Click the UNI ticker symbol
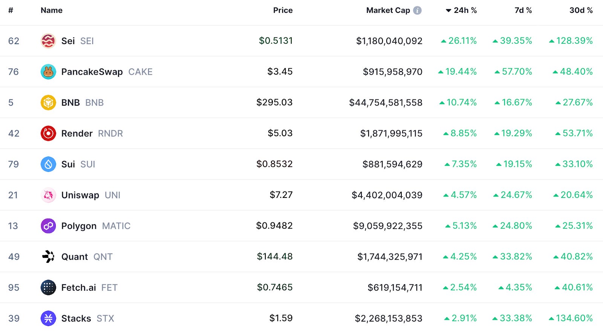The image size is (603, 331). tap(113, 195)
